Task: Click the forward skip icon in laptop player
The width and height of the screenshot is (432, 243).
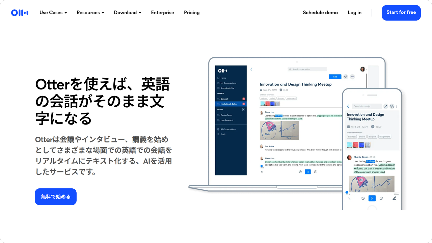Action: pyautogui.click(x=315, y=172)
